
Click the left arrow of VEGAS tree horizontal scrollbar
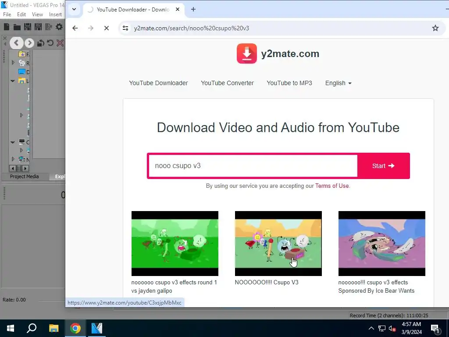(13, 168)
